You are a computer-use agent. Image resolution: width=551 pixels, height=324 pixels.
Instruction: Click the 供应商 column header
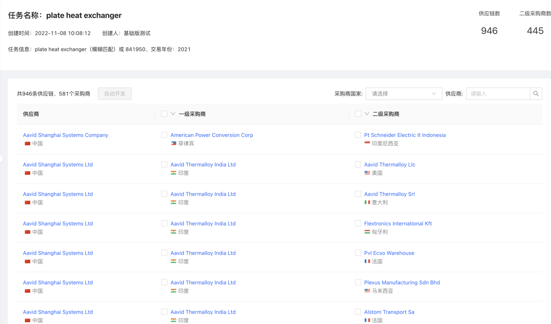(x=31, y=114)
